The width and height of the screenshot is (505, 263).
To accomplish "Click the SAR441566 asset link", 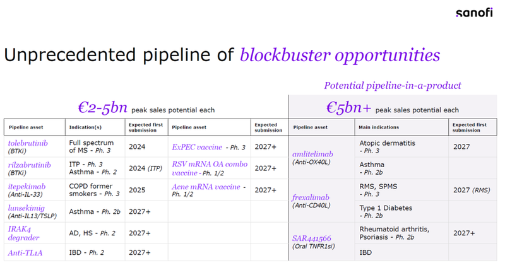I will pos(312,238).
